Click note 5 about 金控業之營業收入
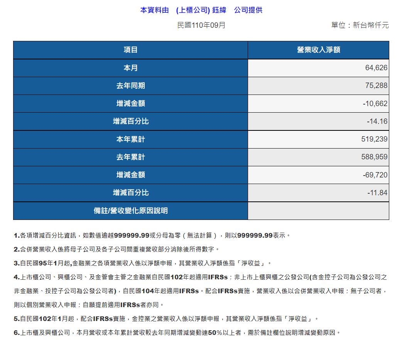 pos(166,319)
